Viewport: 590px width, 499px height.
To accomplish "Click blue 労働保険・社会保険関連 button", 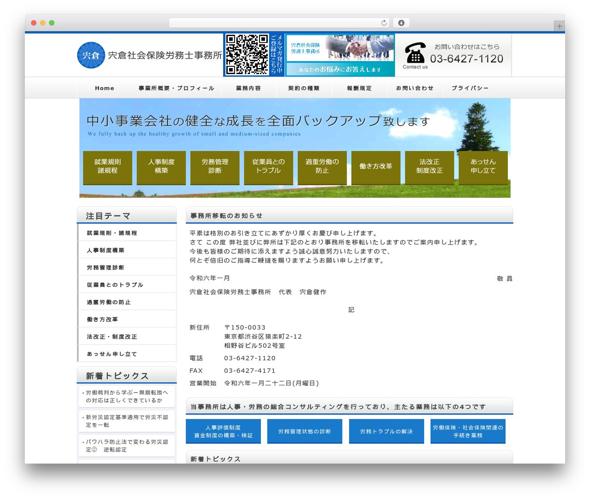I will pyautogui.click(x=468, y=431).
